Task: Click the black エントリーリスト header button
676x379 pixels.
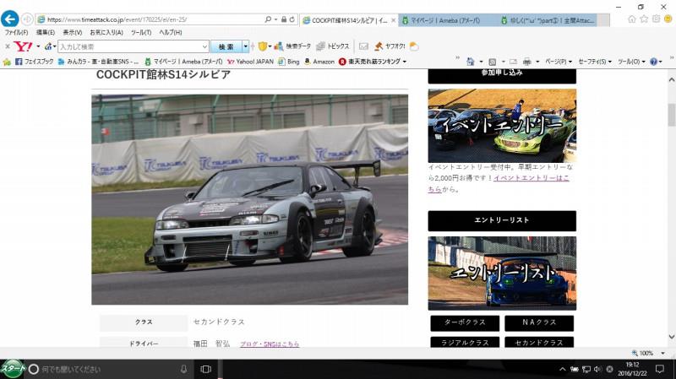Action: [x=502, y=220]
